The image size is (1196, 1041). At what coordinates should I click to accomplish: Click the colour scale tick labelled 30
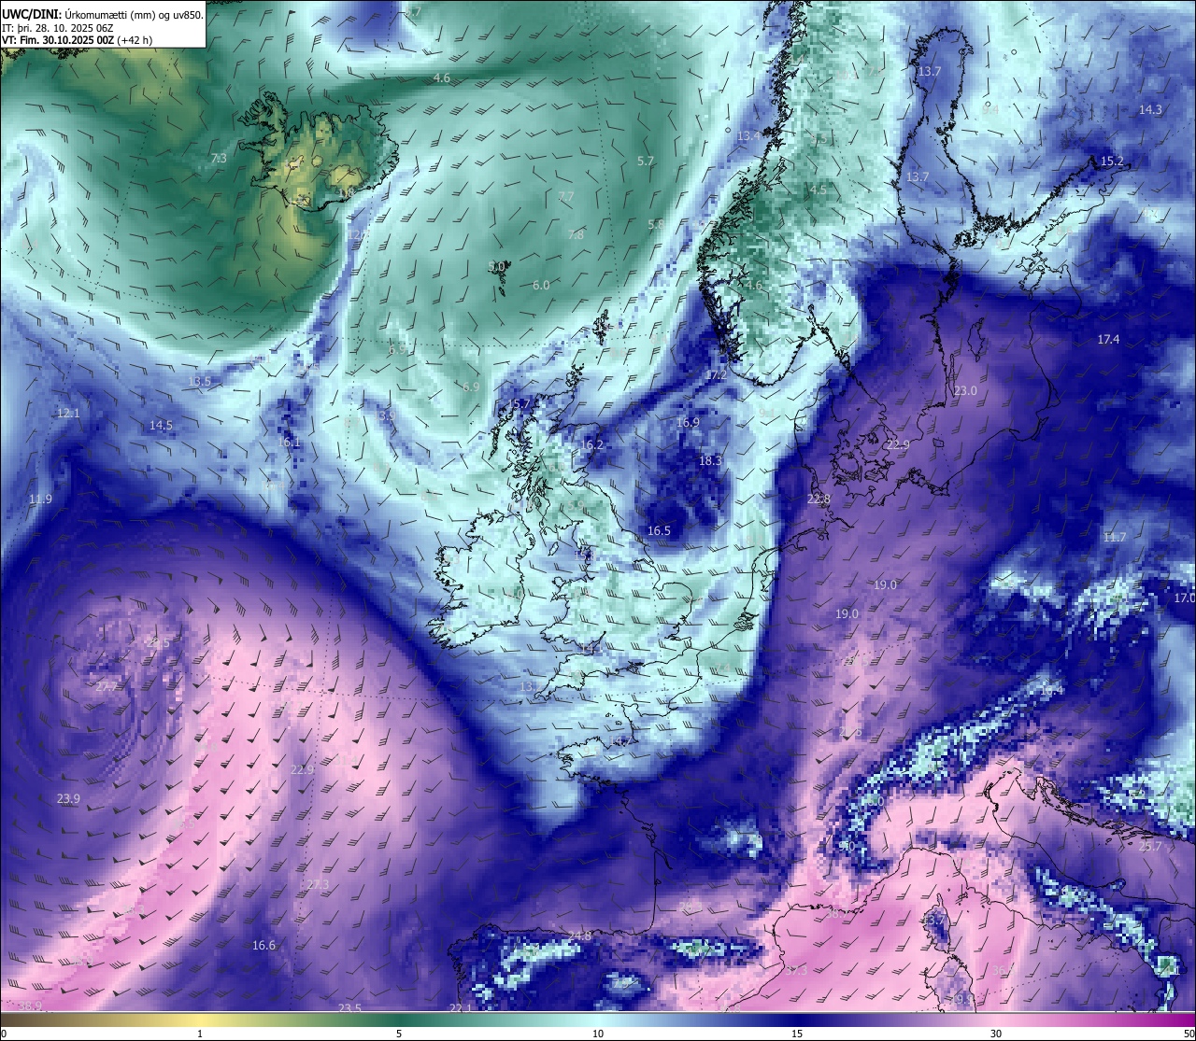(996, 1034)
